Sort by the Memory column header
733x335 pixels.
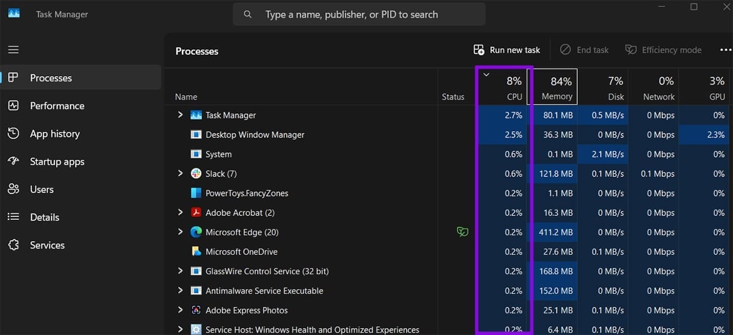point(552,87)
